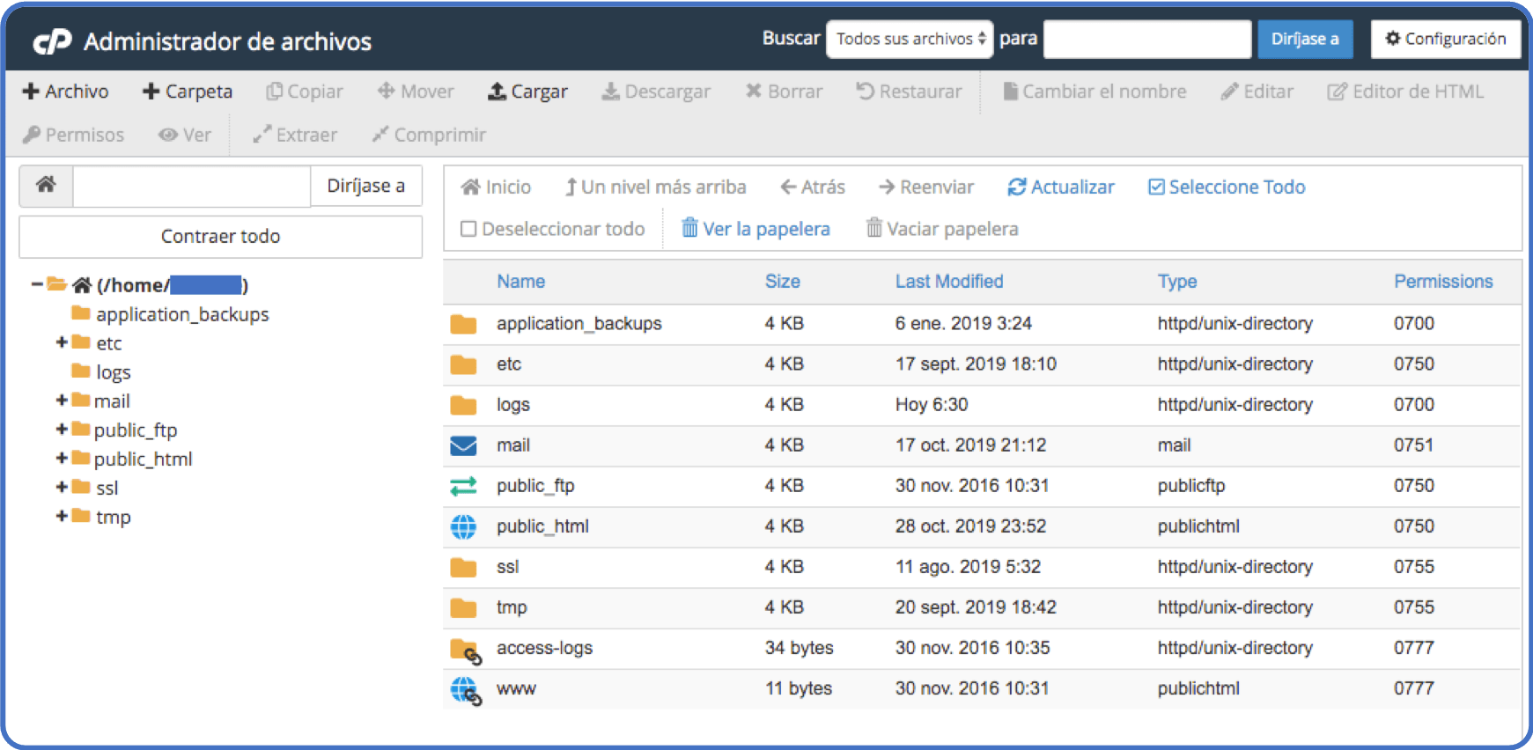Image resolution: width=1533 pixels, height=750 pixels.
Task: Expand the ssl folder in tree
Action: tap(62, 488)
